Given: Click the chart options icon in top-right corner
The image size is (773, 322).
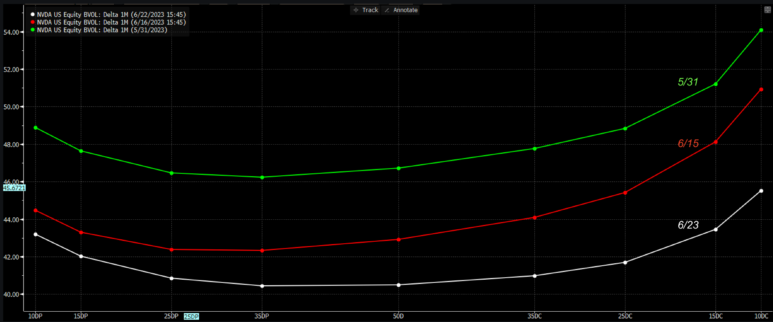Looking at the screenshot, I should 767,10.
